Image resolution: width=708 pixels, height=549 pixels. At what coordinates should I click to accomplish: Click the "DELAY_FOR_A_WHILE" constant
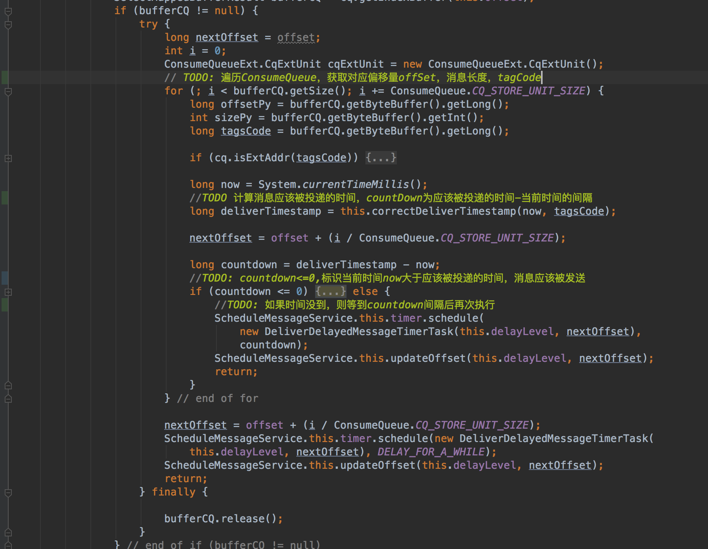(431, 452)
